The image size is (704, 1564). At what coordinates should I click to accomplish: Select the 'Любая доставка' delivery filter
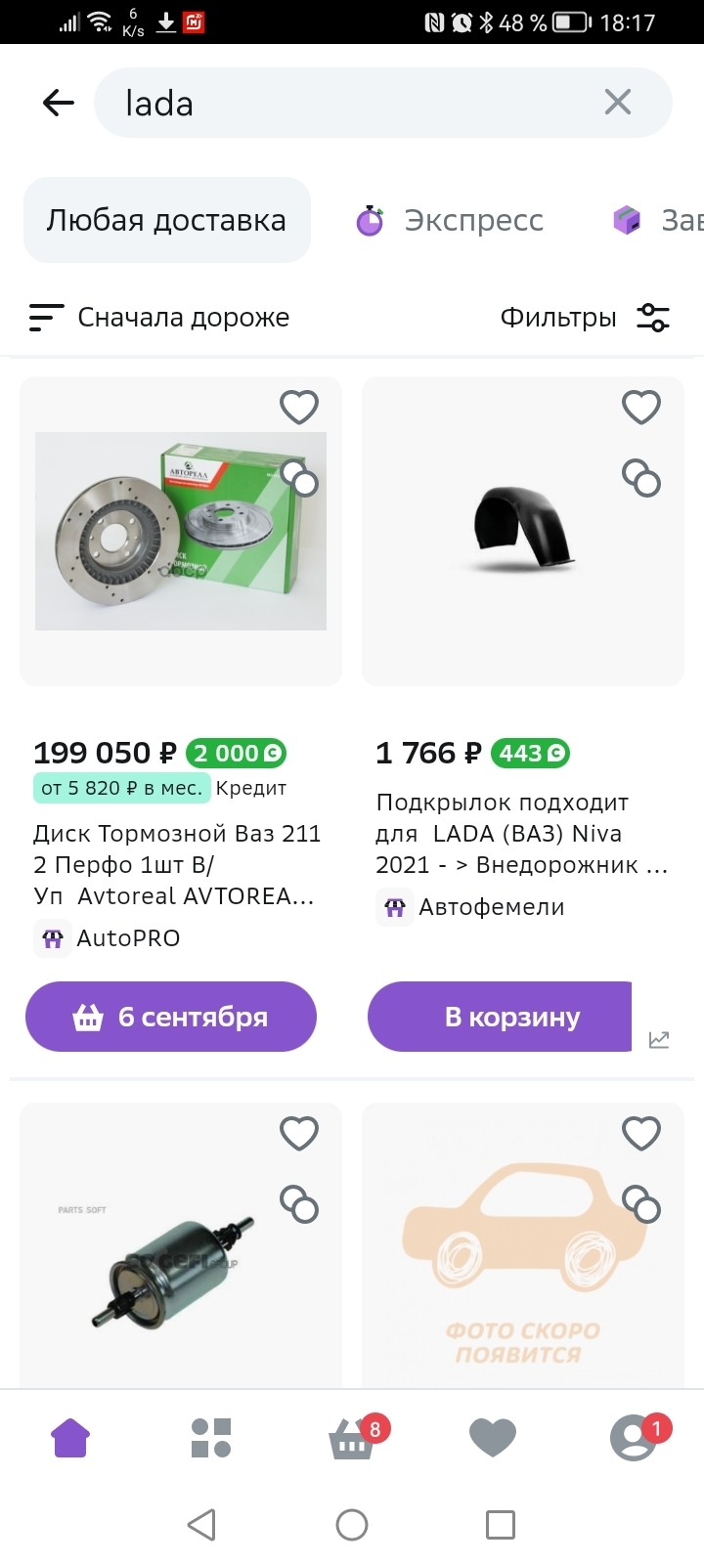pyautogui.click(x=166, y=220)
